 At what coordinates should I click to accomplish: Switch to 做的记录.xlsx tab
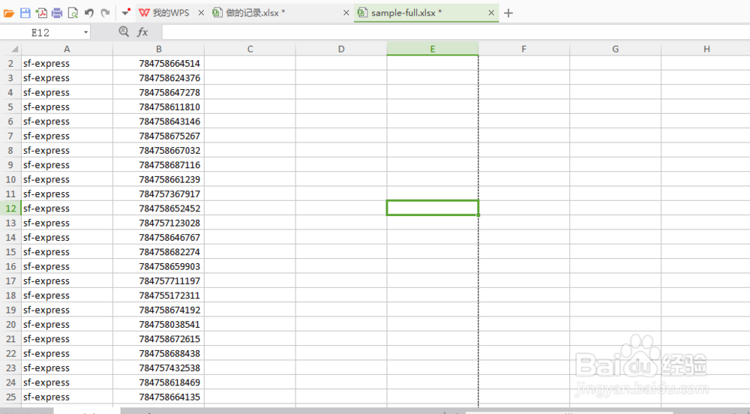256,13
